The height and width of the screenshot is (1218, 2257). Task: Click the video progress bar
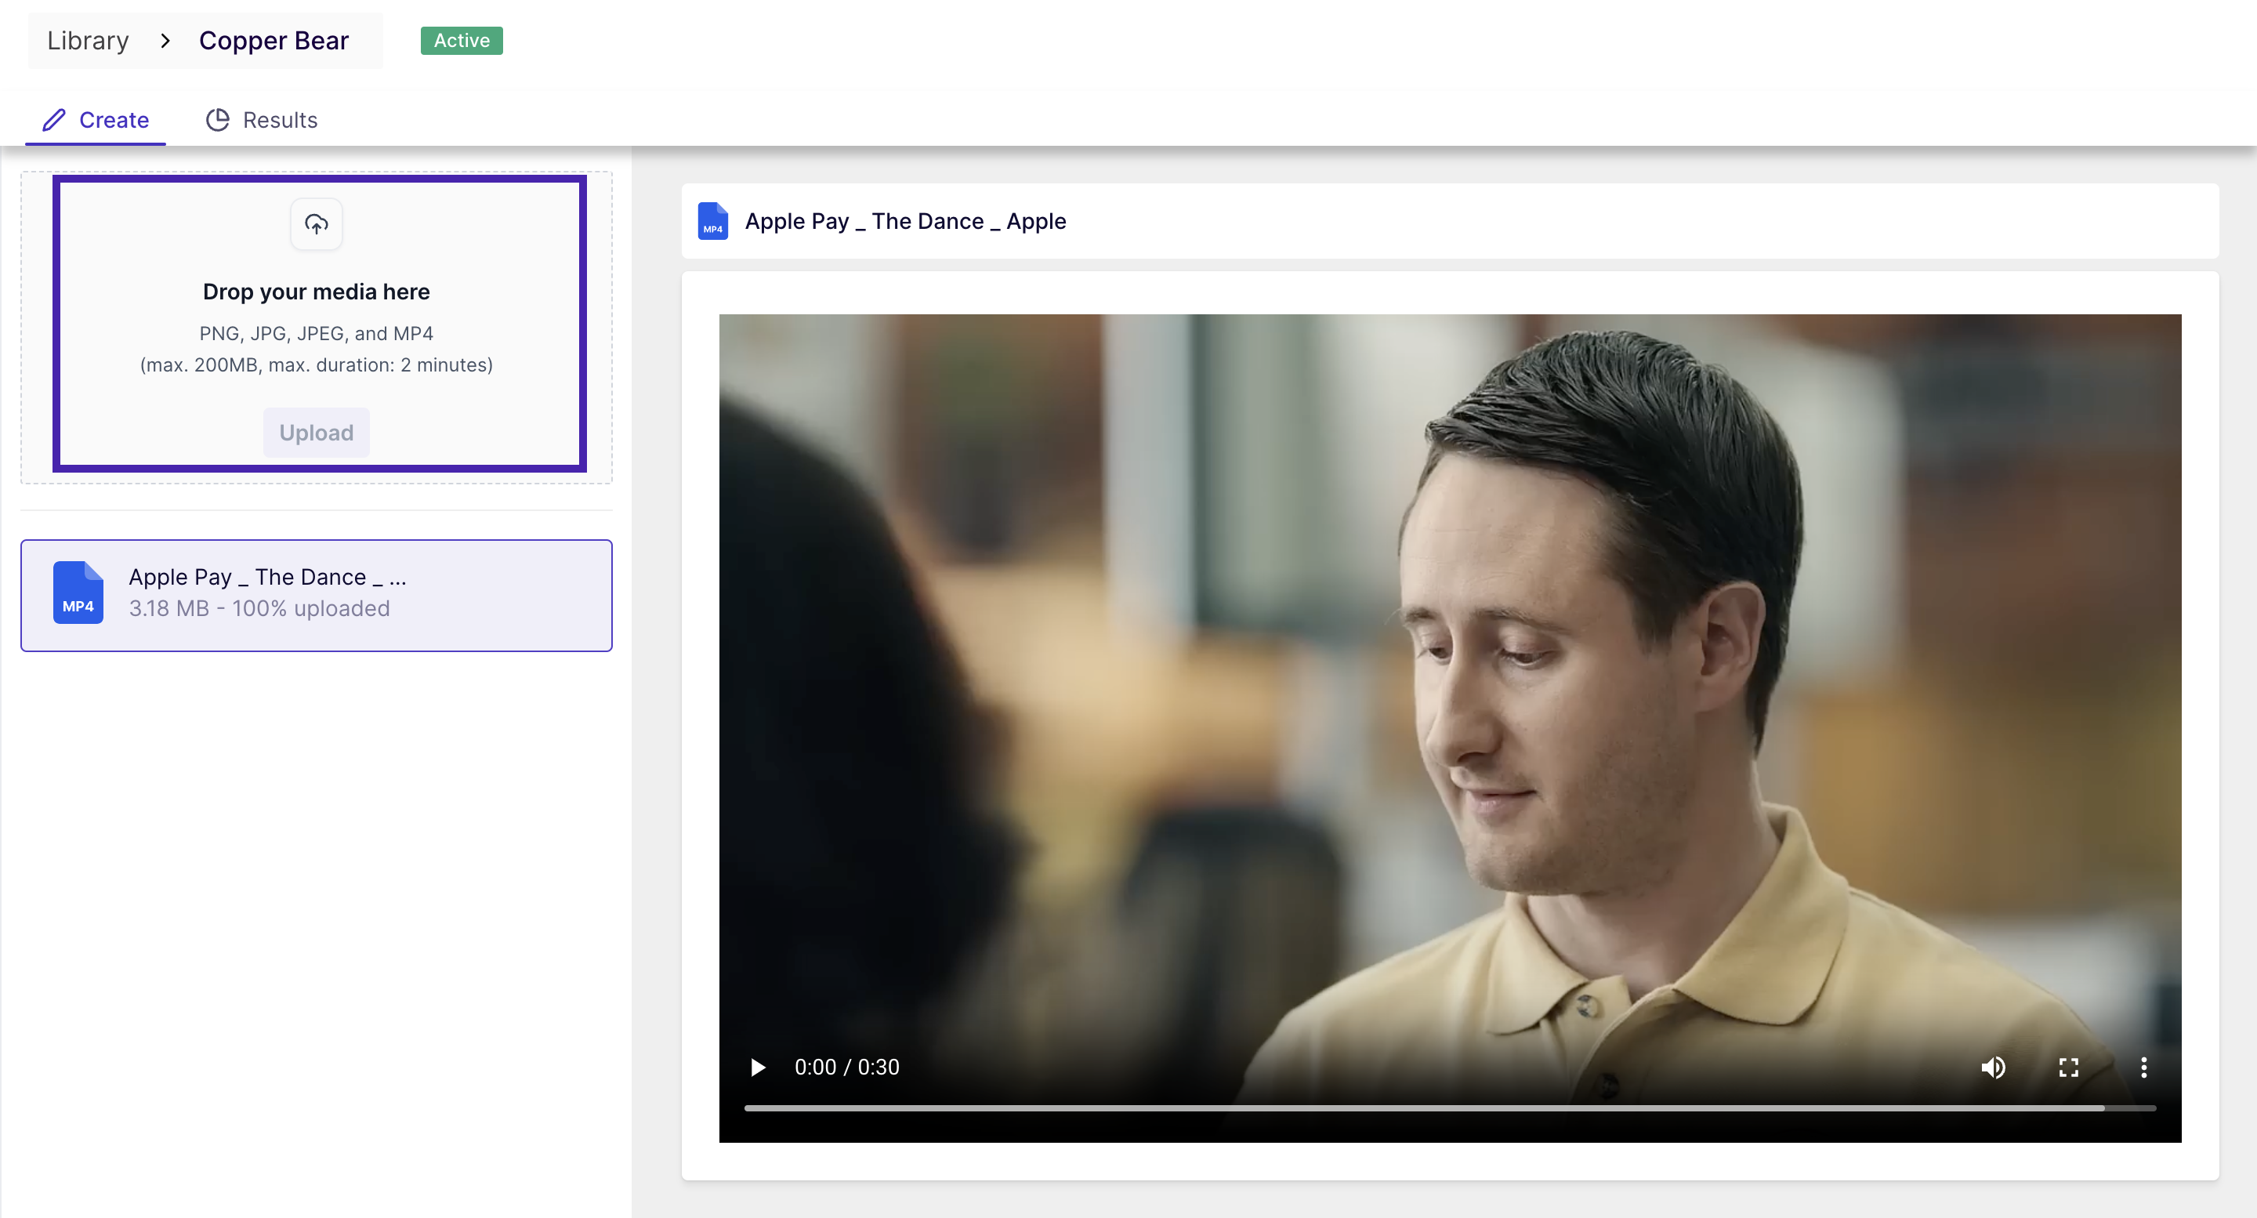click(x=1450, y=1108)
